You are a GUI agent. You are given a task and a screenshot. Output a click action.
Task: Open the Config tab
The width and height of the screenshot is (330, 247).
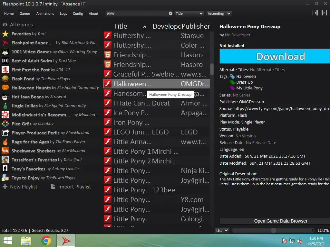[78, 14]
